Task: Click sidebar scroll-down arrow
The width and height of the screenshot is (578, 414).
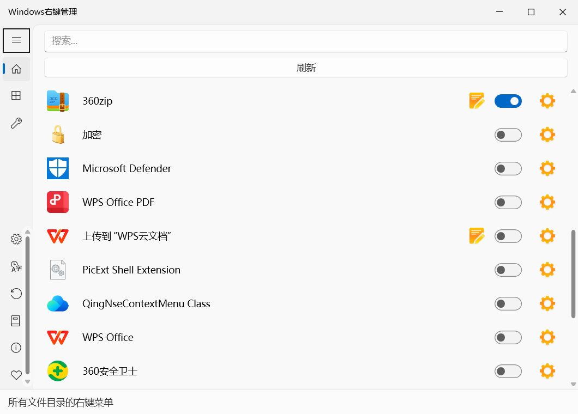Action: (x=28, y=381)
